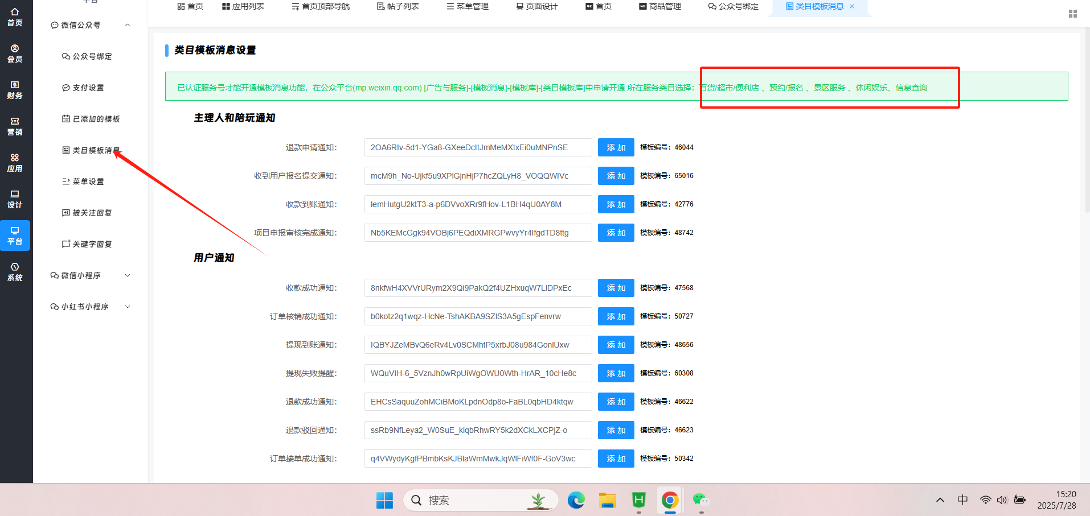
Task: Click grid layout icon at top right
Action: [x=1072, y=14]
